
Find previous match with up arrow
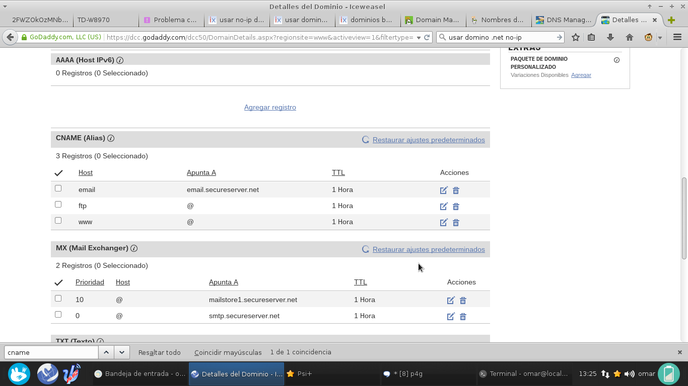pyautogui.click(x=106, y=352)
